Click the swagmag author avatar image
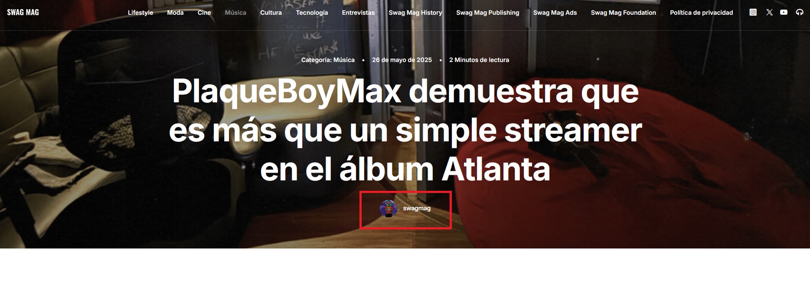 (389, 209)
